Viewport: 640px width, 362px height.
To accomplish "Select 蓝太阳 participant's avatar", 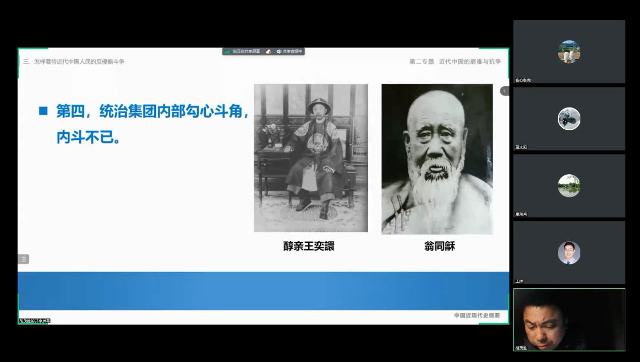I will [569, 119].
